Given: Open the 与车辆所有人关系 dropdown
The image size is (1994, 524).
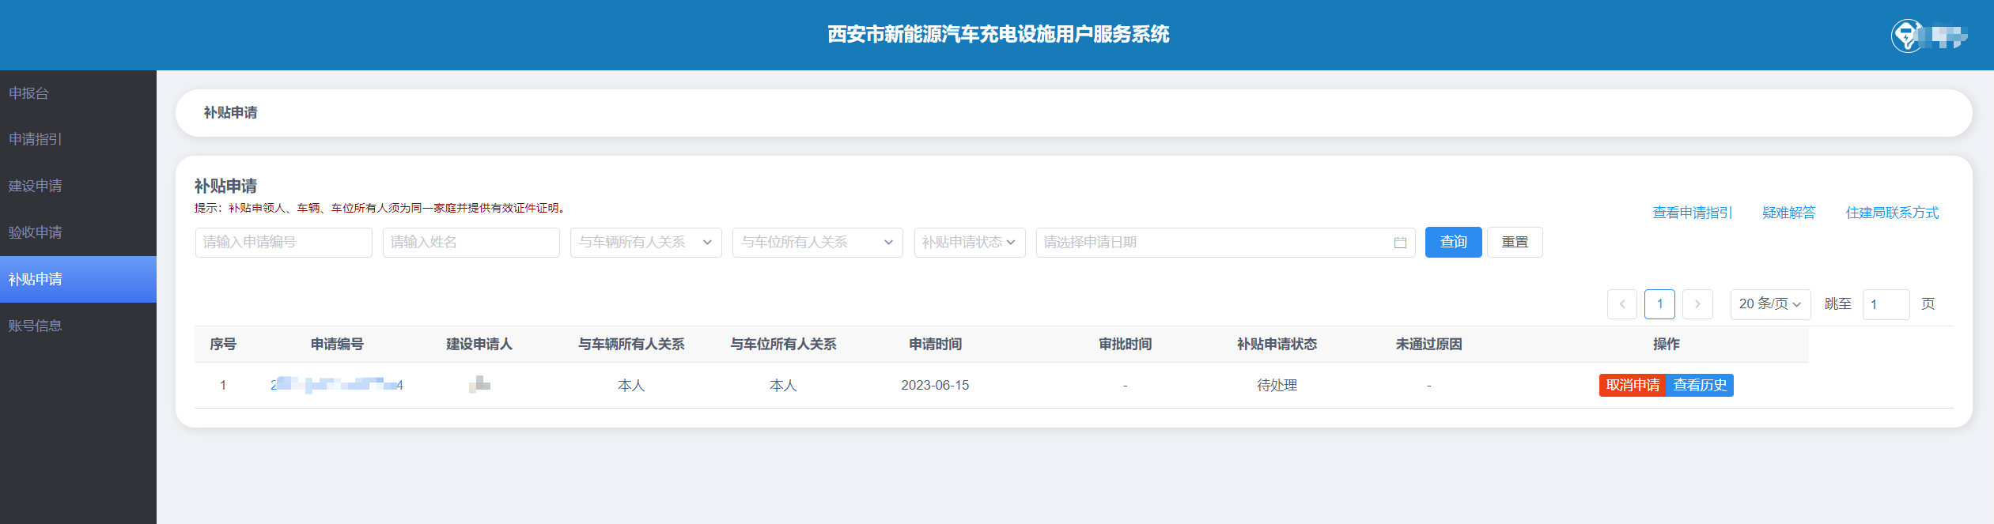Looking at the screenshot, I should (x=645, y=243).
